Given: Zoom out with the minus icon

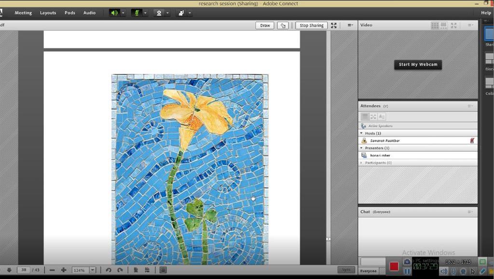Looking at the screenshot, I should [x=52, y=270].
